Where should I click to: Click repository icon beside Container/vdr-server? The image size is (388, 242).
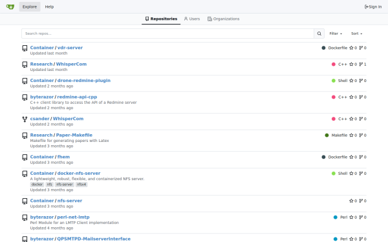tap(25, 48)
